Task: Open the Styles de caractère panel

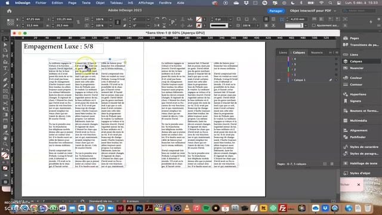Action: (361, 147)
